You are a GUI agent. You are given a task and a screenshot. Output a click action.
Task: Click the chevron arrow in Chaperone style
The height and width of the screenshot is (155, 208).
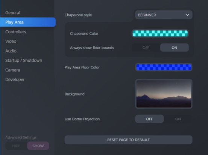(187, 15)
